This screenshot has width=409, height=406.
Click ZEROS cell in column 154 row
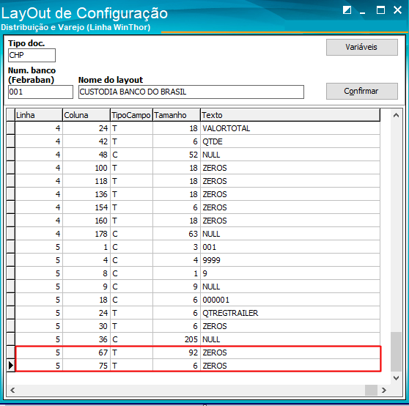290,207
